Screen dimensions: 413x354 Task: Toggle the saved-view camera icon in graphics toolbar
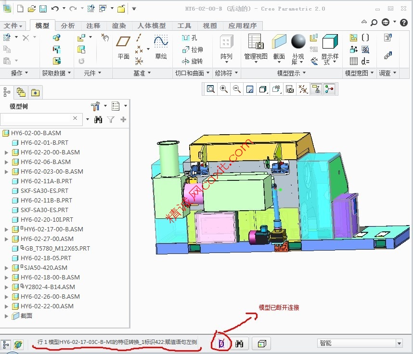click(x=289, y=89)
